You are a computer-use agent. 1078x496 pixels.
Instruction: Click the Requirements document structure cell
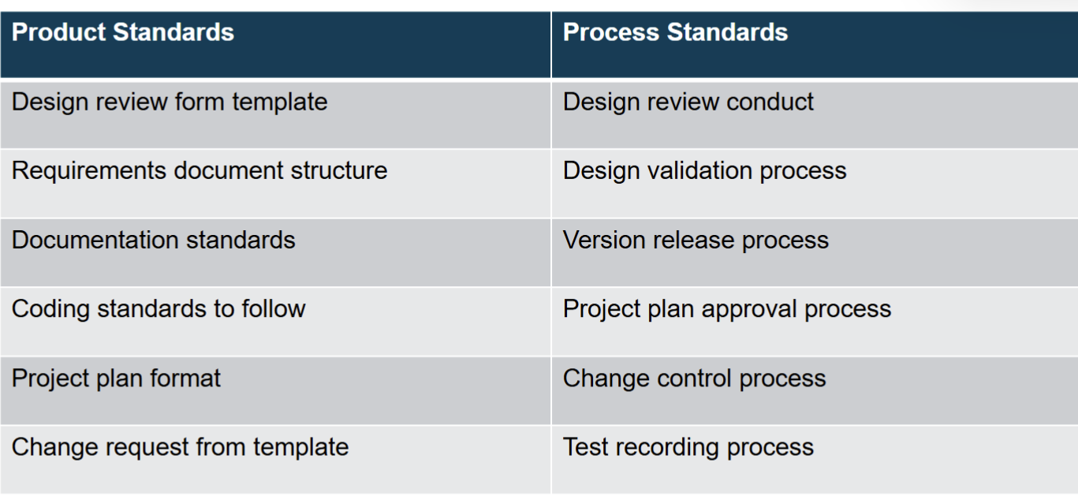click(275, 184)
